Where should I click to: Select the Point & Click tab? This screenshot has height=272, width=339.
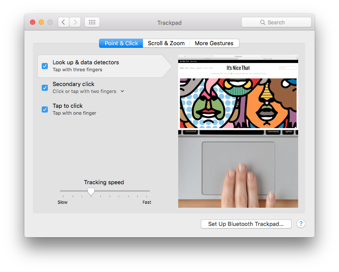pyautogui.click(x=121, y=43)
